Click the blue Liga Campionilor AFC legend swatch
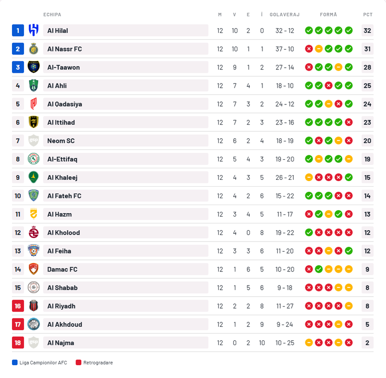This screenshot has width=386, height=378. click(x=15, y=363)
